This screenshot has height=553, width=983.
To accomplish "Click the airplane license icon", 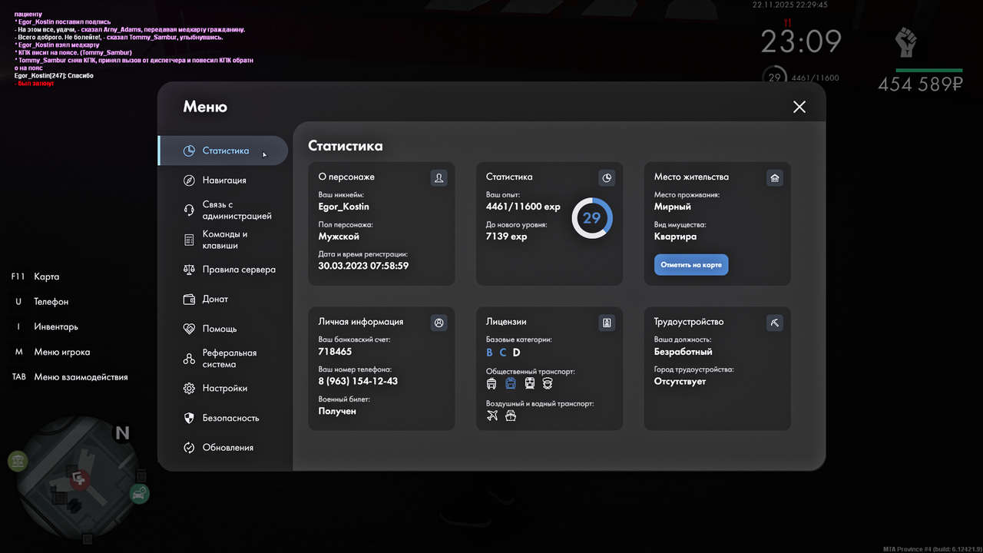I will [492, 416].
